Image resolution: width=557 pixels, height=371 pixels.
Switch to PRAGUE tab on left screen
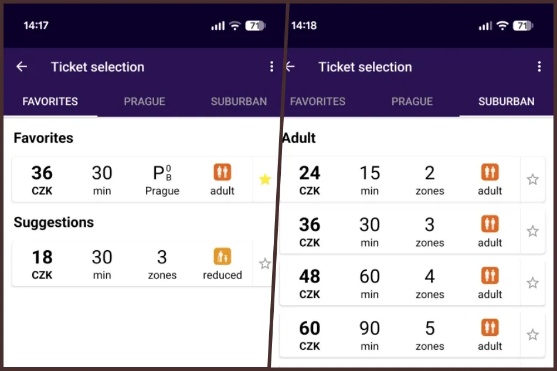[x=144, y=101]
